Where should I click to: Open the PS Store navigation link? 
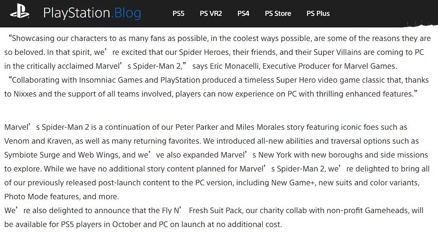pos(278,14)
